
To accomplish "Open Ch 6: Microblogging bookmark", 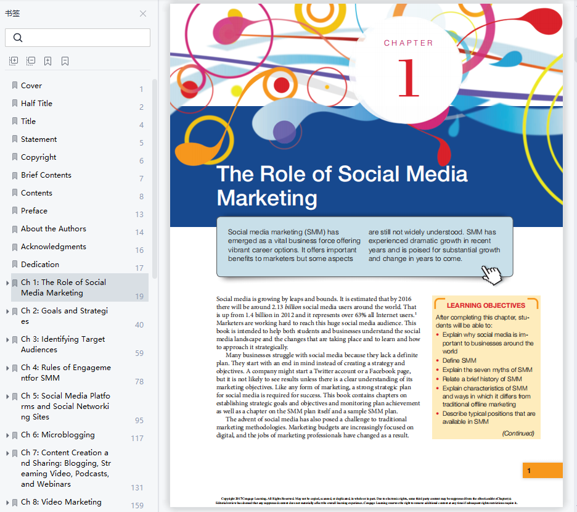I will coord(58,435).
